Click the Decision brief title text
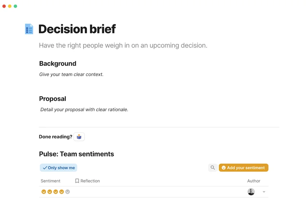Screen dimensions: 306x203 (77, 29)
